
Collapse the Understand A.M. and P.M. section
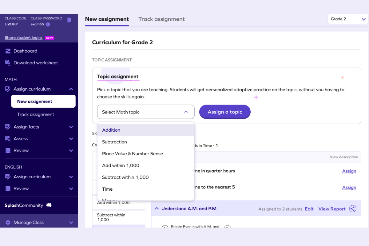coord(157,208)
